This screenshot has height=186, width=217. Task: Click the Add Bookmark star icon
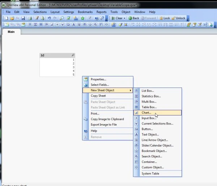82,18
